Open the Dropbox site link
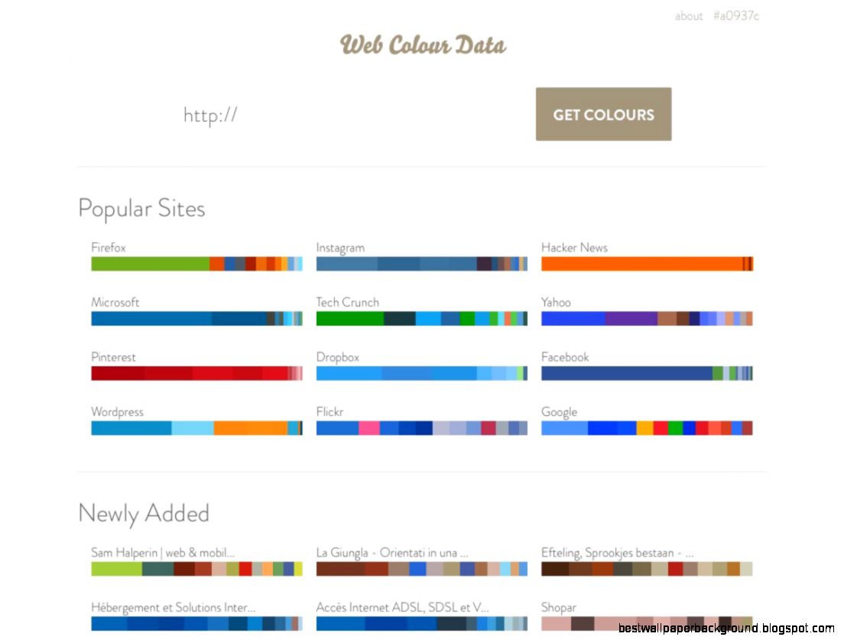This screenshot has height=640, width=844. pos(337,357)
